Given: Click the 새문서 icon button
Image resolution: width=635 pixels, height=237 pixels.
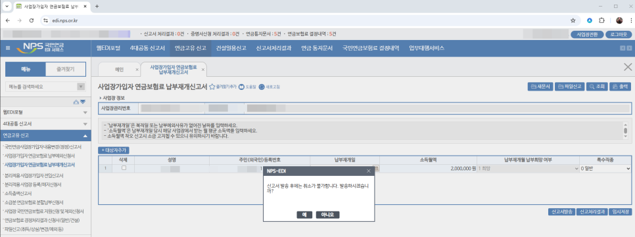Looking at the screenshot, I should [x=540, y=87].
